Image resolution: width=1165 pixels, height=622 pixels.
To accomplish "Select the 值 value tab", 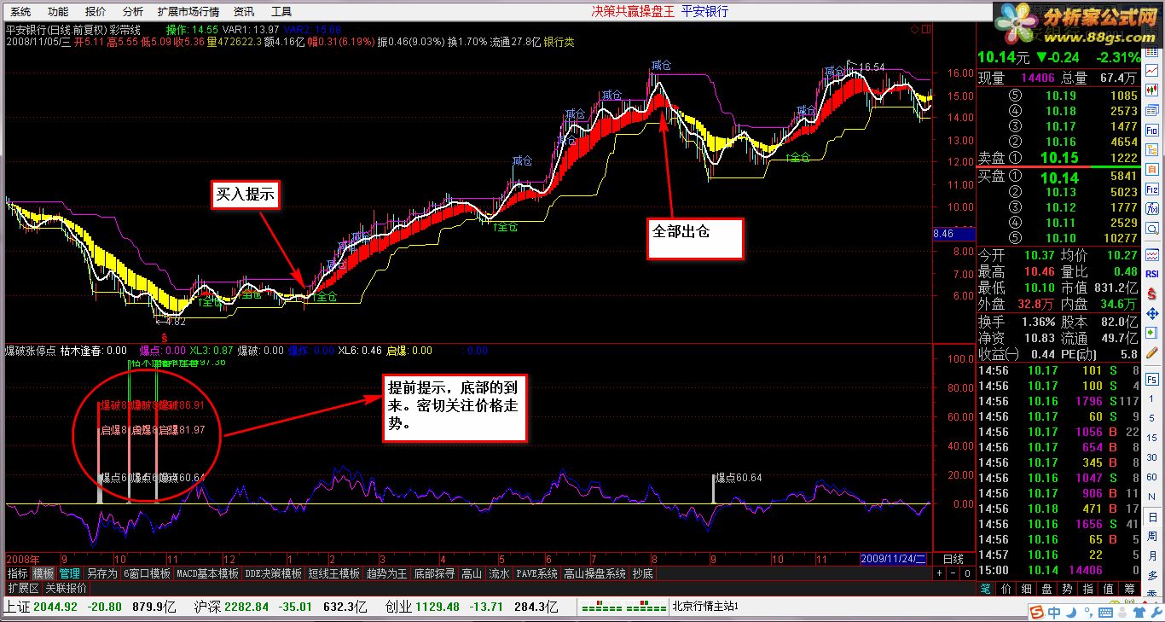I will 1108,589.
